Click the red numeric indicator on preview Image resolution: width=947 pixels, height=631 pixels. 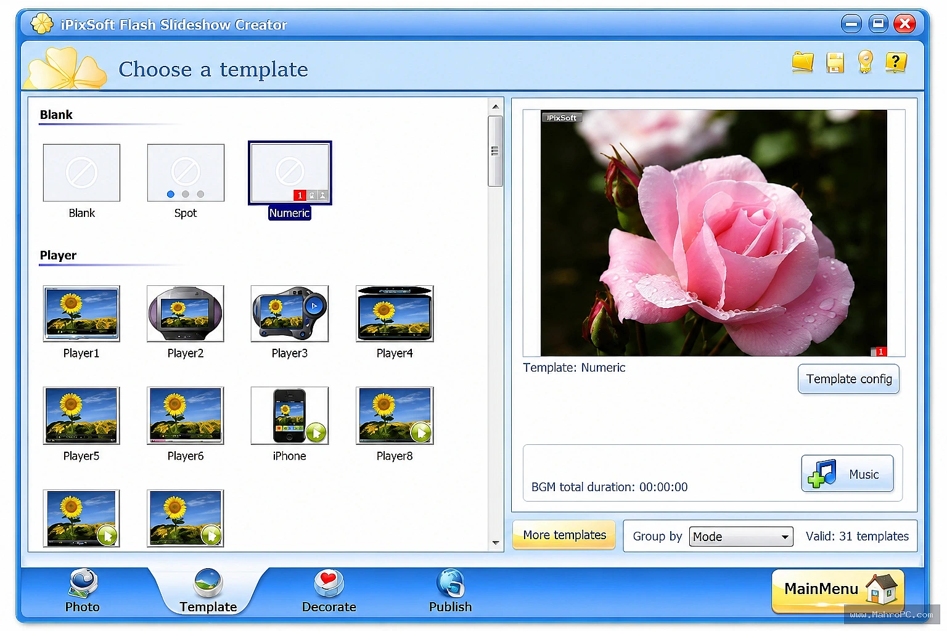pyautogui.click(x=881, y=352)
